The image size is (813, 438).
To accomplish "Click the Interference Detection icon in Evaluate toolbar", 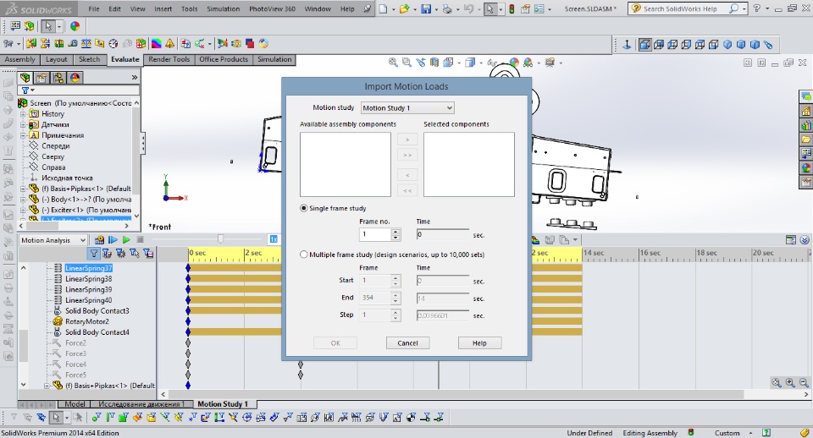I will [x=31, y=43].
